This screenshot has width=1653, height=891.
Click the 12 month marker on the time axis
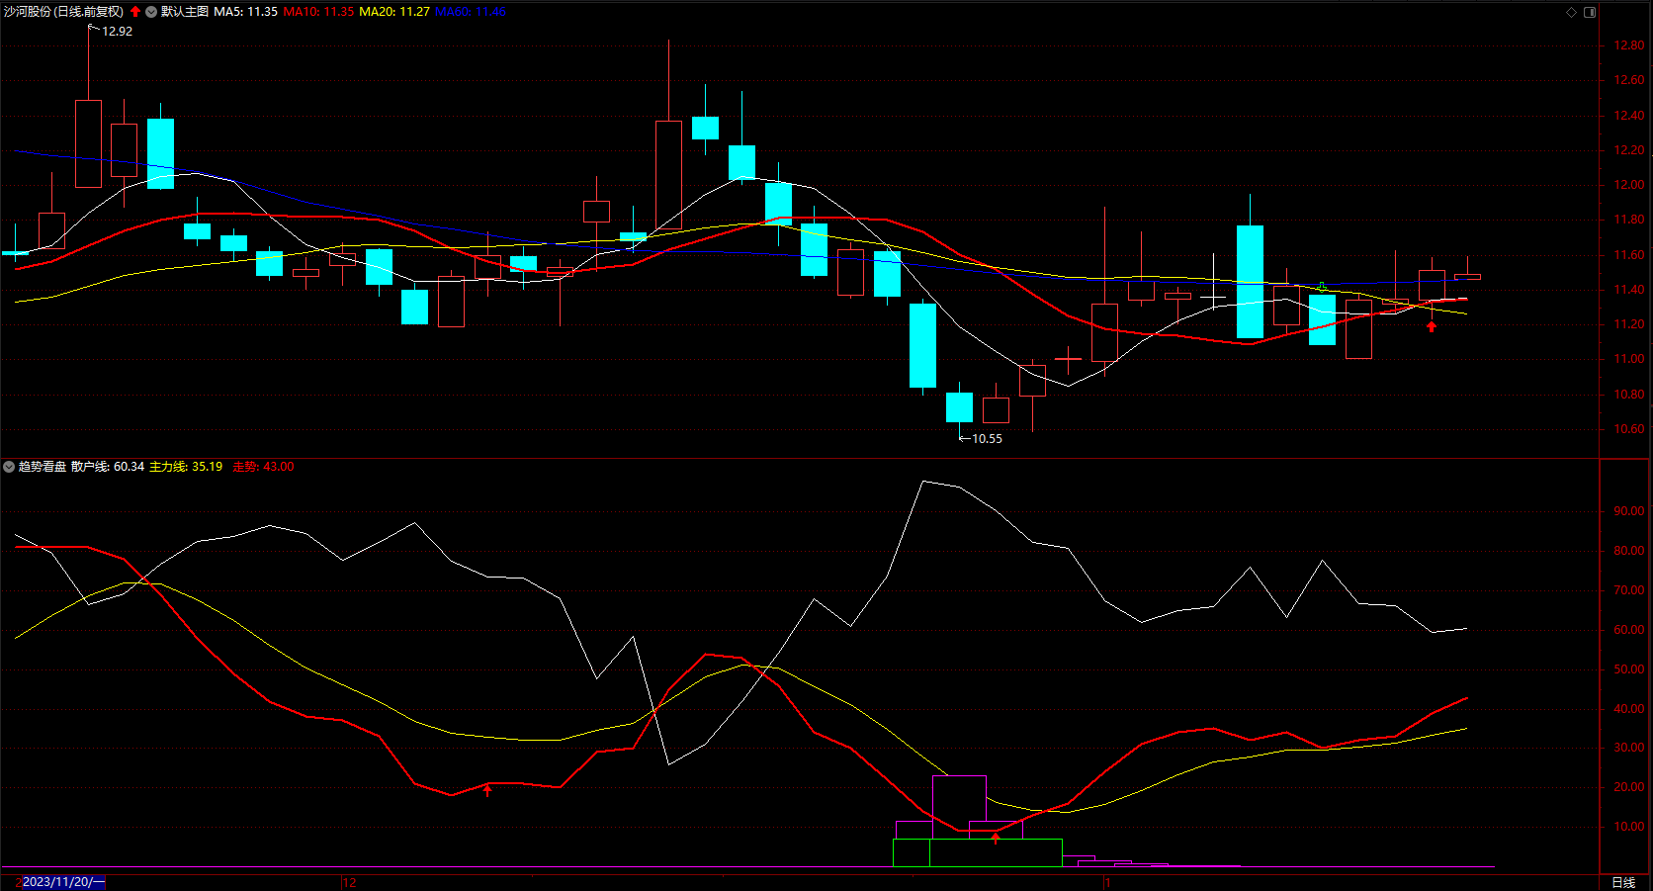[x=349, y=883]
